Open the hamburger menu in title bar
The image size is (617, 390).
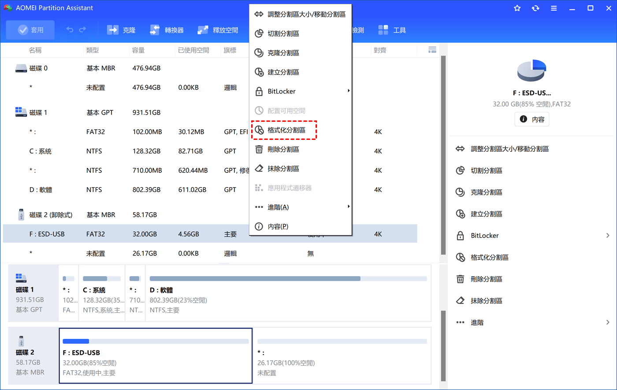(x=554, y=8)
